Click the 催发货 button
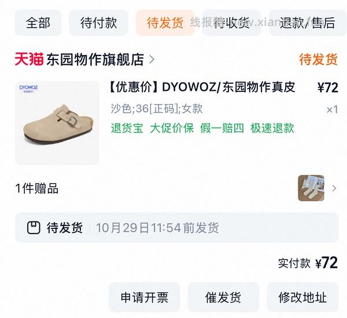This screenshot has height=318, width=347. click(223, 297)
